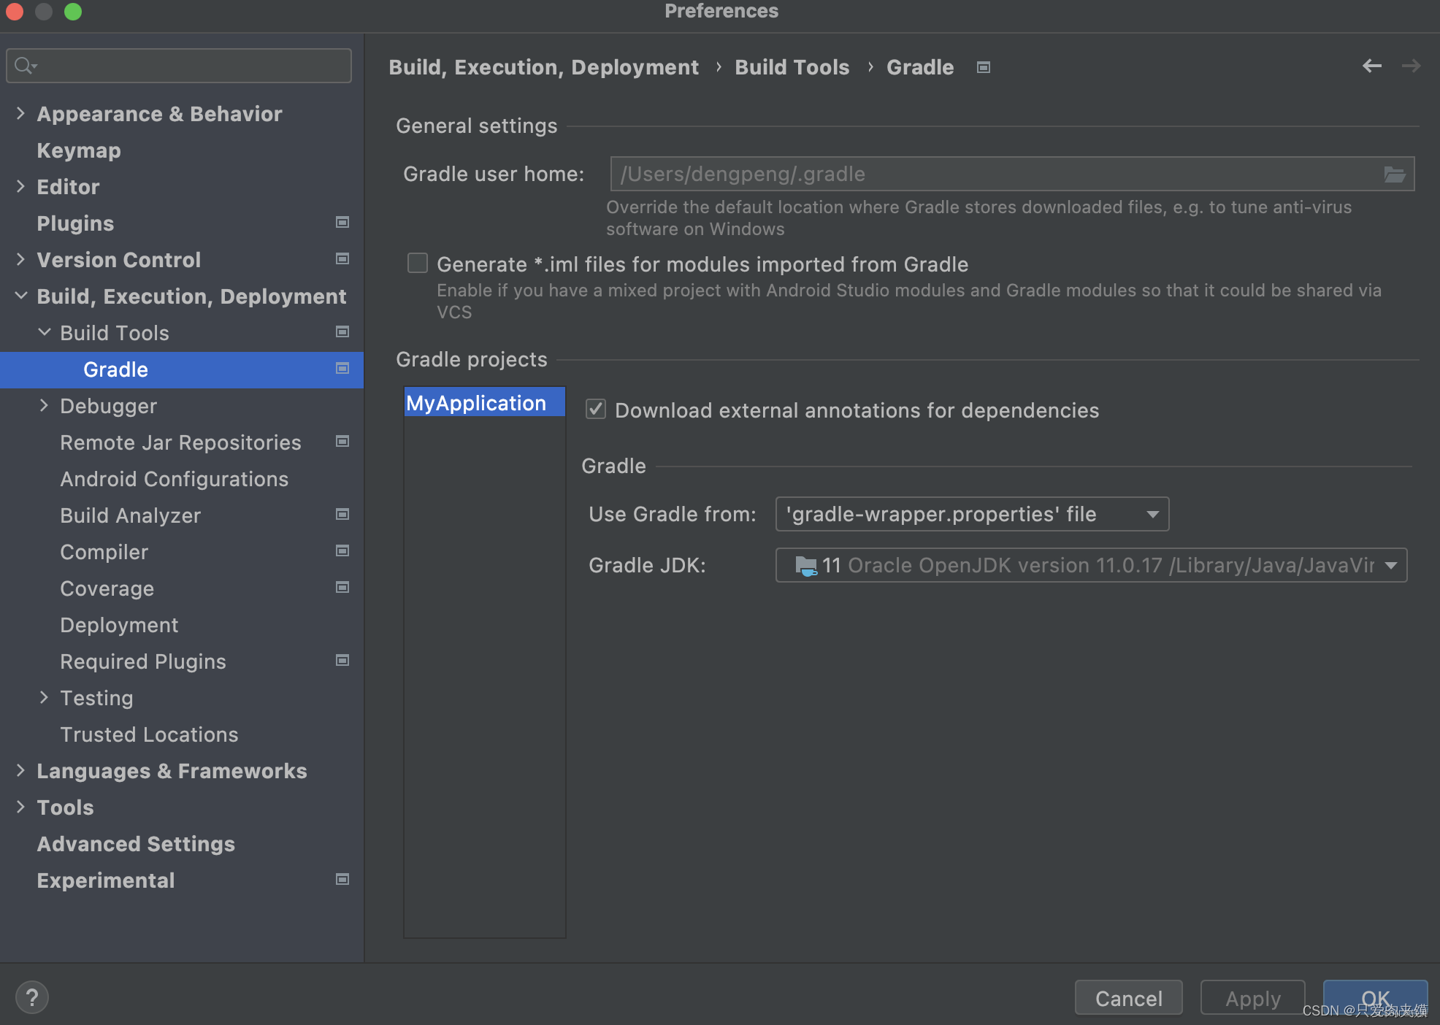Click the Required Plugins bookmark icon
Image resolution: width=1440 pixels, height=1025 pixels.
click(344, 661)
